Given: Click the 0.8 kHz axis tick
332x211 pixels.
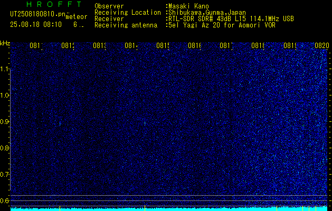Looking at the screenshot, I should (4, 148).
